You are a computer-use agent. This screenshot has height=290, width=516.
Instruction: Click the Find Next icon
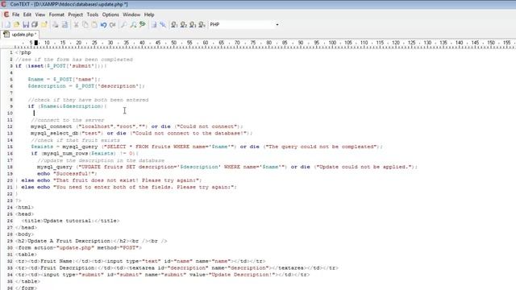(x=133, y=25)
